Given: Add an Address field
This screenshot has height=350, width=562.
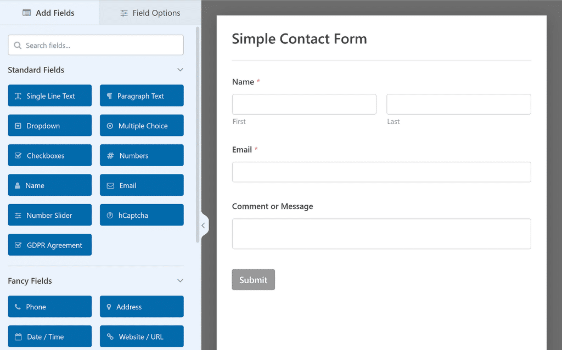Looking at the screenshot, I should tap(142, 306).
